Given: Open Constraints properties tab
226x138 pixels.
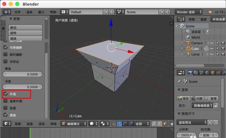Looking at the screenshot, I should [218, 73].
